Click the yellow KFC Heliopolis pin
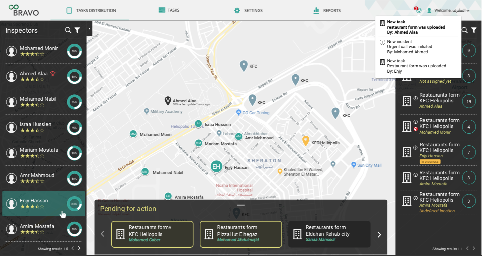The width and height of the screenshot is (482, 256). [306, 141]
